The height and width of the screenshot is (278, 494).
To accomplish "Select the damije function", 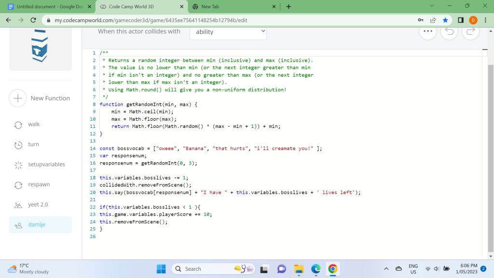I will point(37,225).
